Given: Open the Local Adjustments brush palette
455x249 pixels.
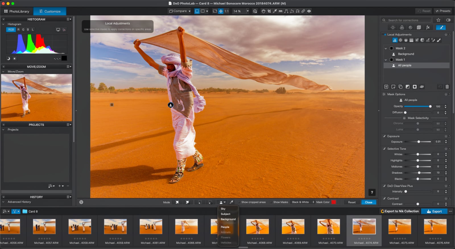Looking at the screenshot, I should [x=441, y=27].
